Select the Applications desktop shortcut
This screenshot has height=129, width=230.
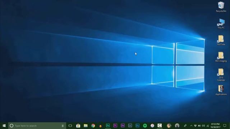[221, 90]
